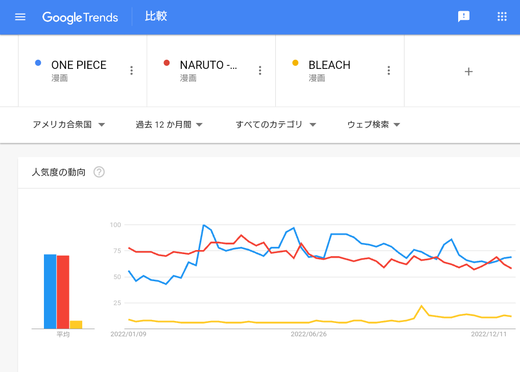Click help icon beside 人気度の動向
This screenshot has width=520, height=372.
point(99,172)
